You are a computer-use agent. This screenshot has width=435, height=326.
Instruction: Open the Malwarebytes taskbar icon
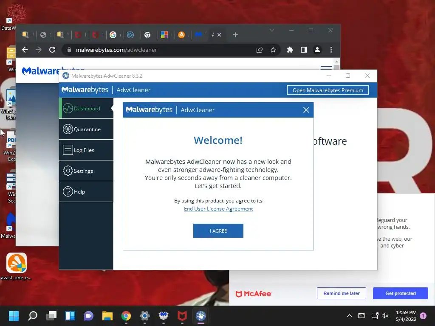click(164, 316)
